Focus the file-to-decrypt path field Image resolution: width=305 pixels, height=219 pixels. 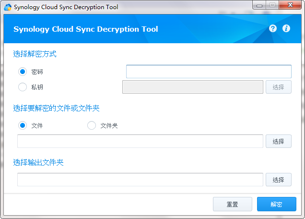pyautogui.click(x=140, y=141)
